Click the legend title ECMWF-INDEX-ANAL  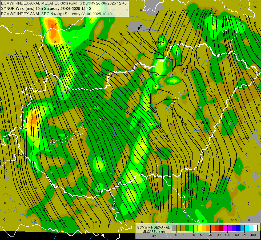coord(153,227)
